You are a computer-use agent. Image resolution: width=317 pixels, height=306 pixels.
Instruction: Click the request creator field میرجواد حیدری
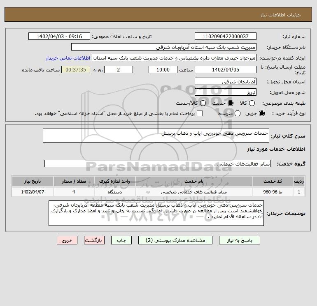(174, 58)
